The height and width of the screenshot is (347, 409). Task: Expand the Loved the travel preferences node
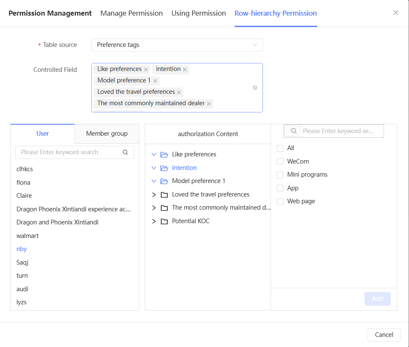(x=154, y=195)
